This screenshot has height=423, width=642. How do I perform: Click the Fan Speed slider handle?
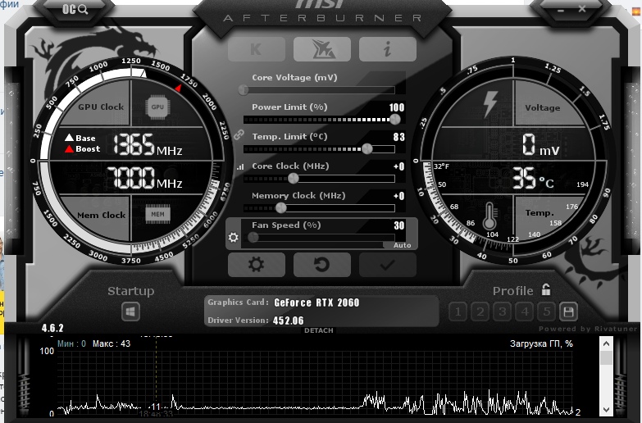point(253,237)
